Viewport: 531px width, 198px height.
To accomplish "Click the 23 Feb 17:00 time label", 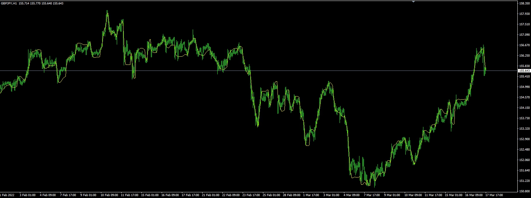I will tap(251, 195).
